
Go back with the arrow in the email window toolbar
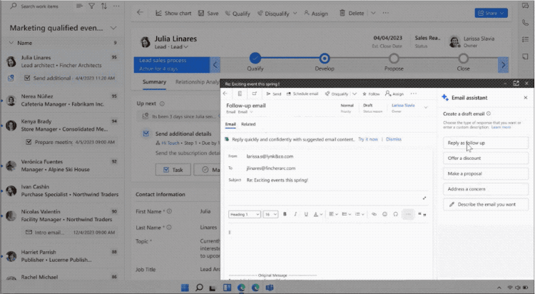point(225,93)
